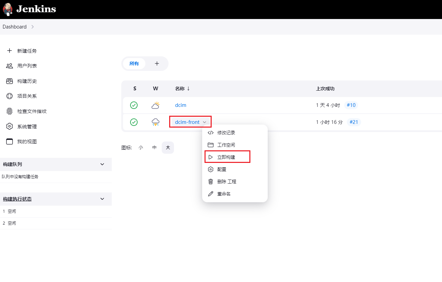Click the 1 天 4 小时 cell
The height and width of the screenshot is (282, 442).
328,105
